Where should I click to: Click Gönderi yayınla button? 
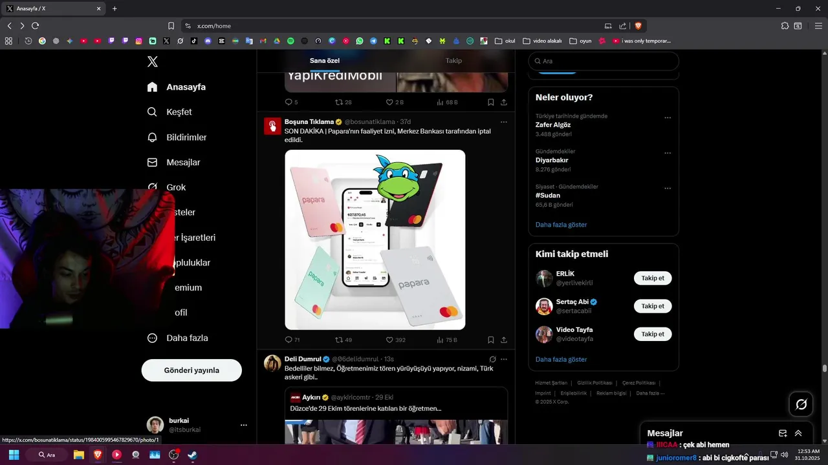(x=191, y=370)
